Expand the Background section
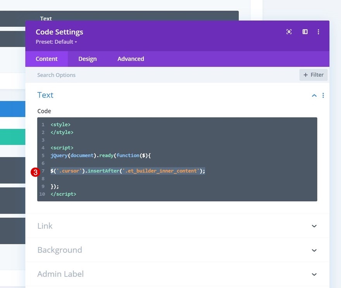Image resolution: width=341 pixels, height=288 pixels. pyautogui.click(x=314, y=250)
